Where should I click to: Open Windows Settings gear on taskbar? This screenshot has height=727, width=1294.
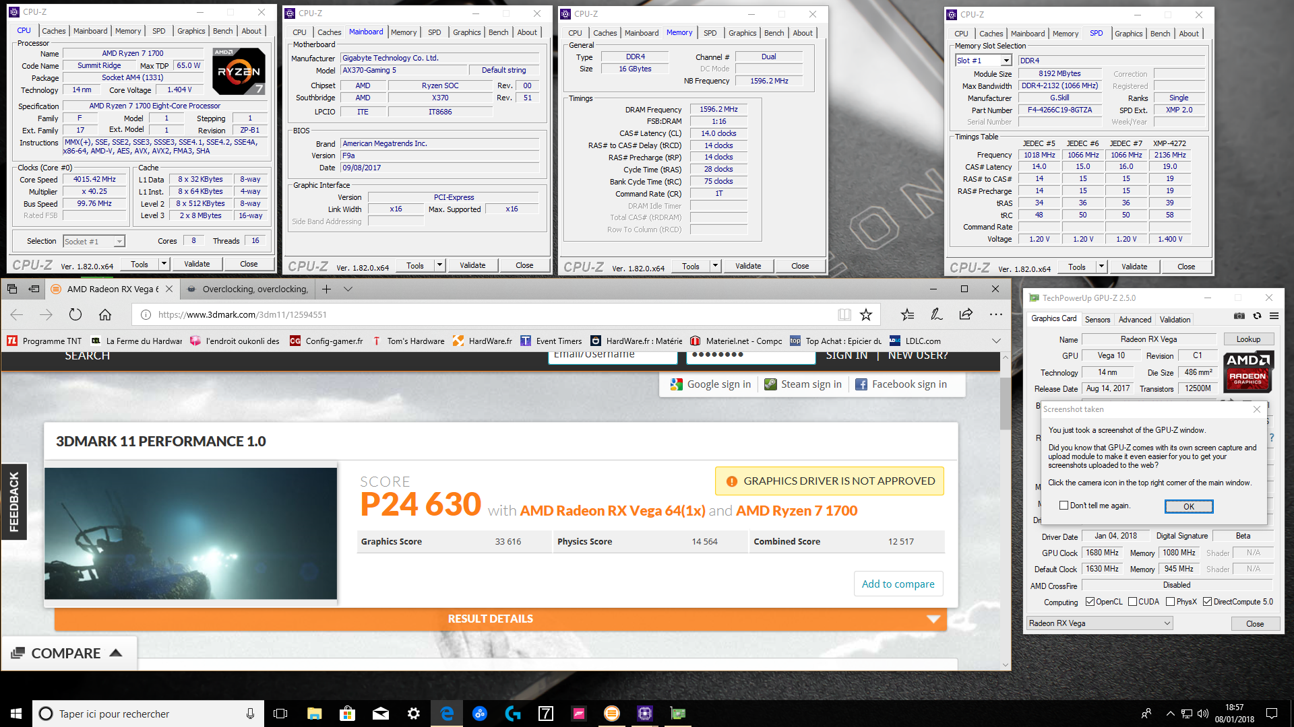413,714
